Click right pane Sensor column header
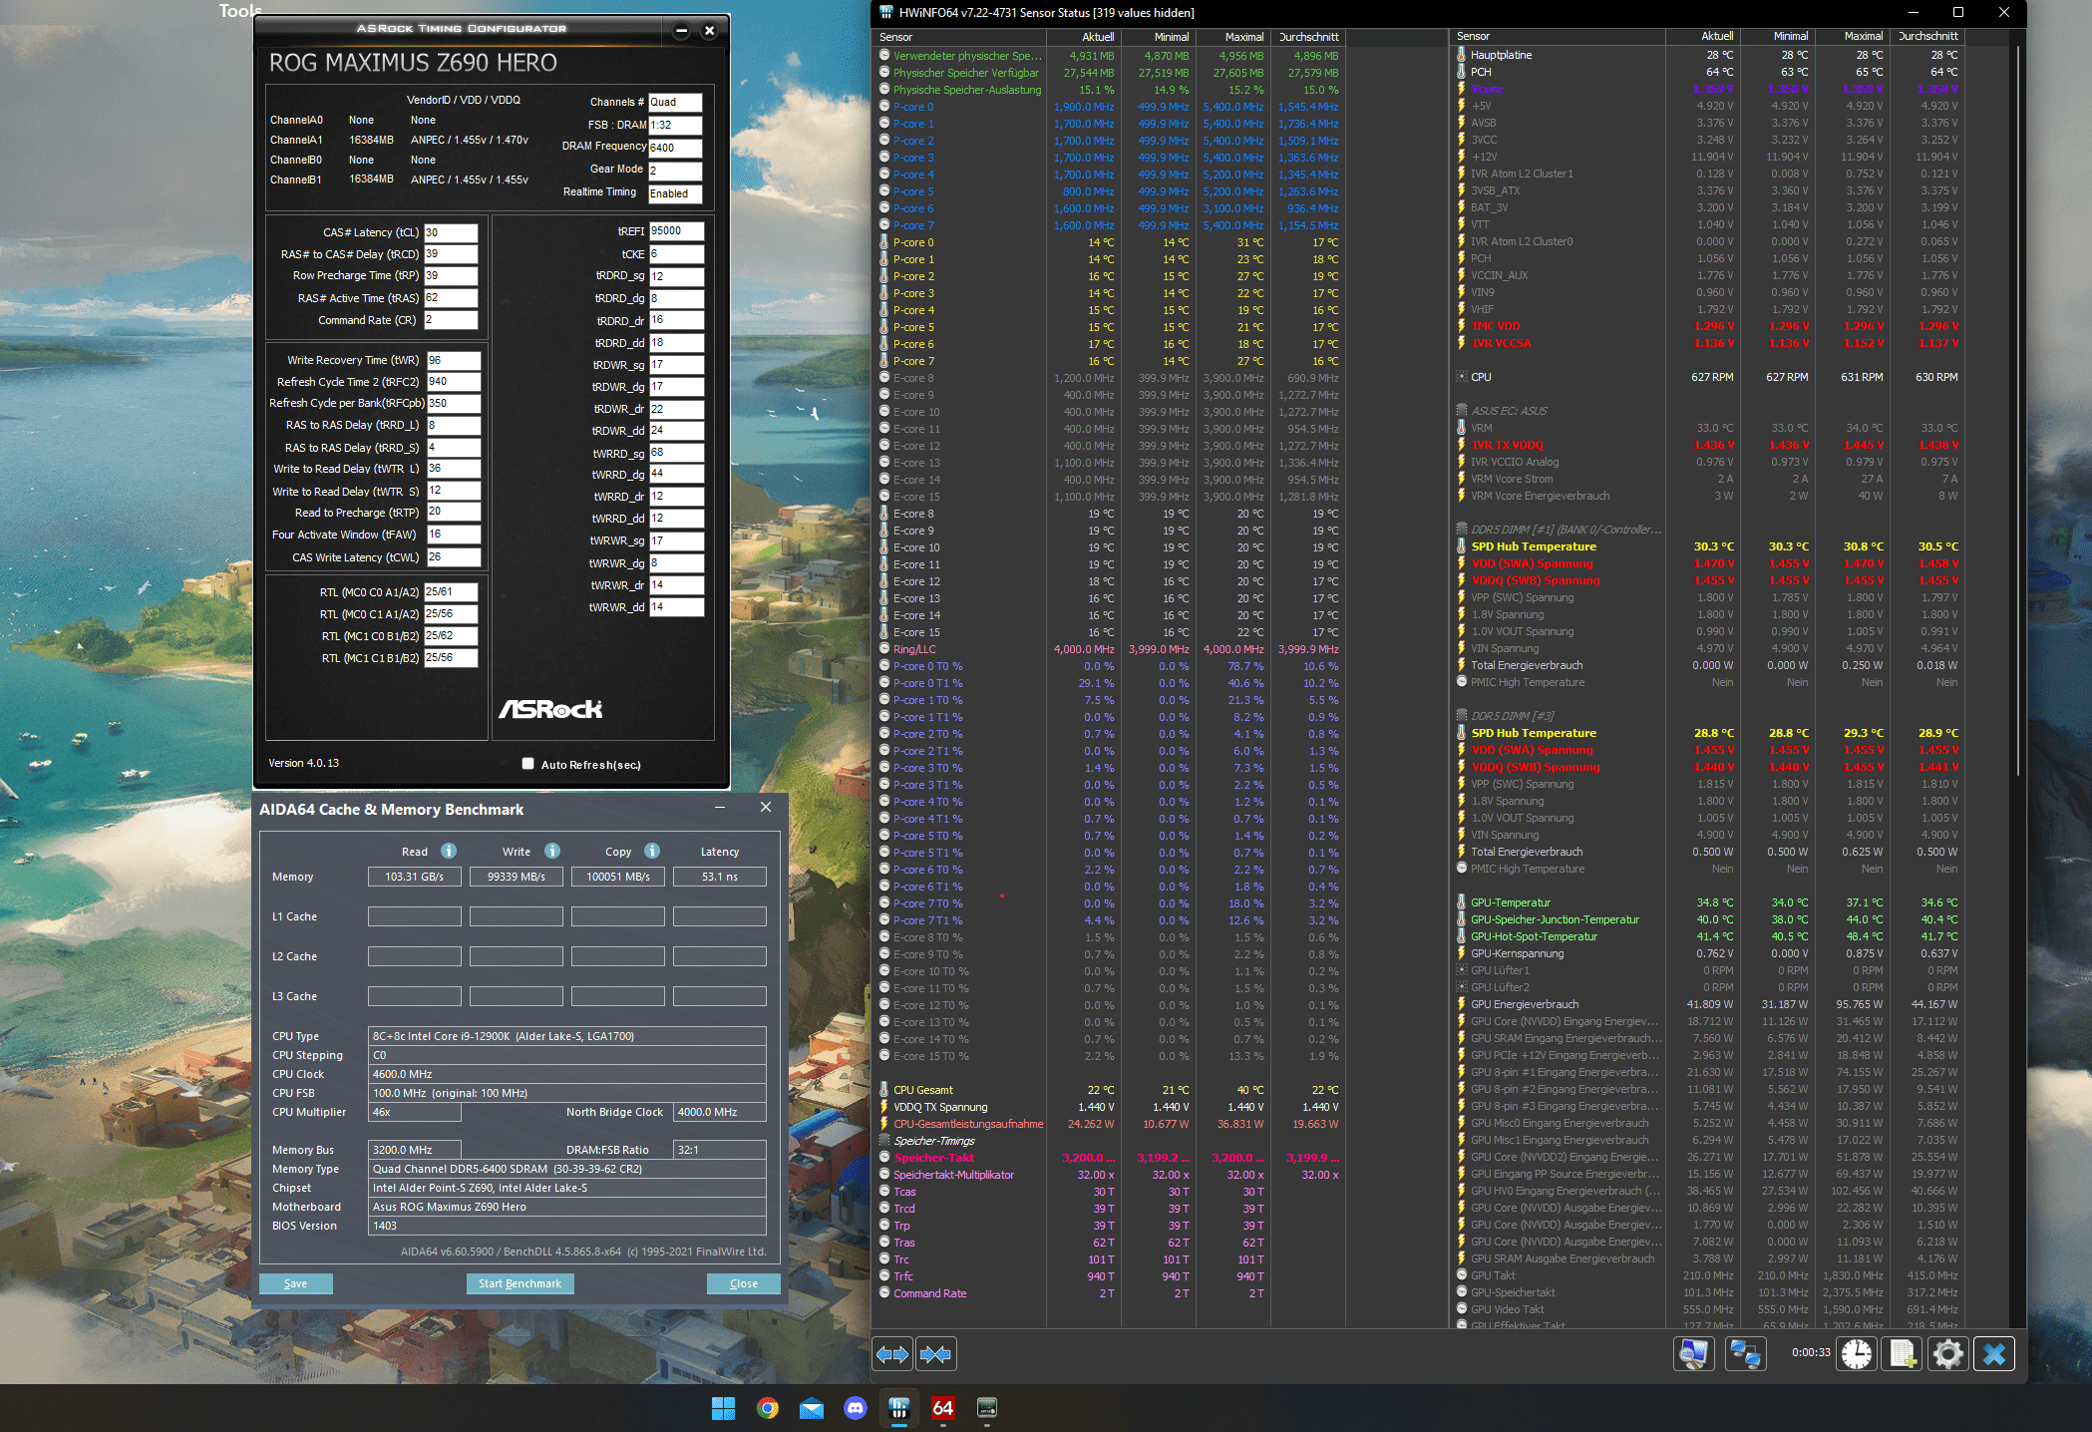Image resolution: width=2092 pixels, height=1432 pixels. pos(1558,36)
